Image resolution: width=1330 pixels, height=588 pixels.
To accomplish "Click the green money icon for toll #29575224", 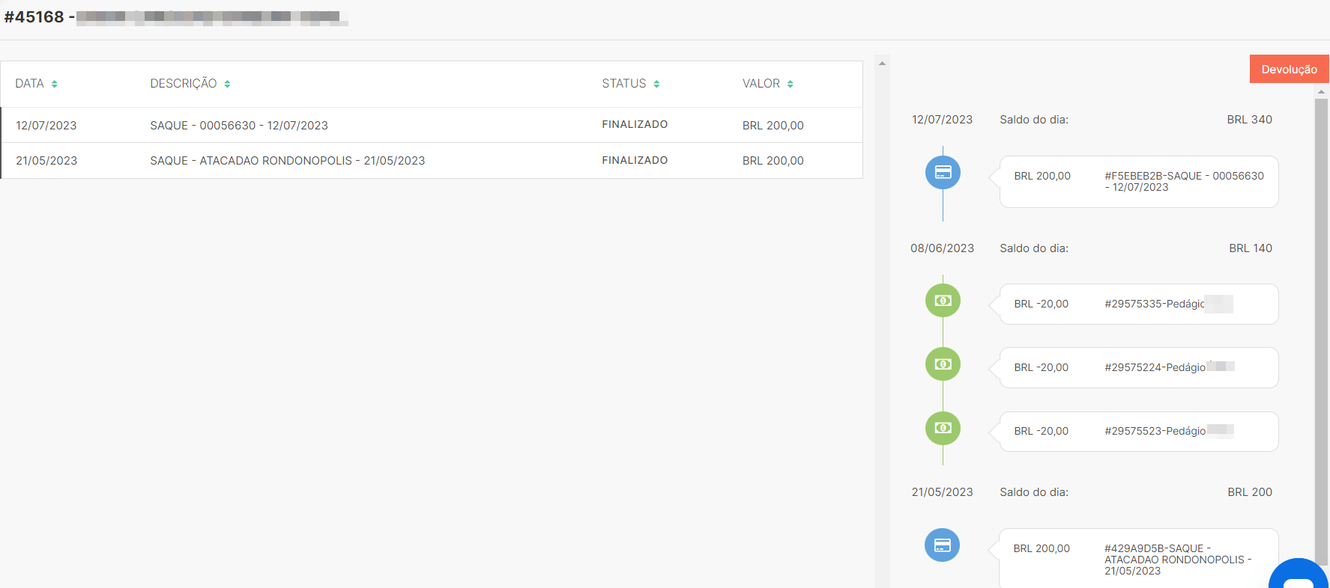I will pyautogui.click(x=943, y=364).
